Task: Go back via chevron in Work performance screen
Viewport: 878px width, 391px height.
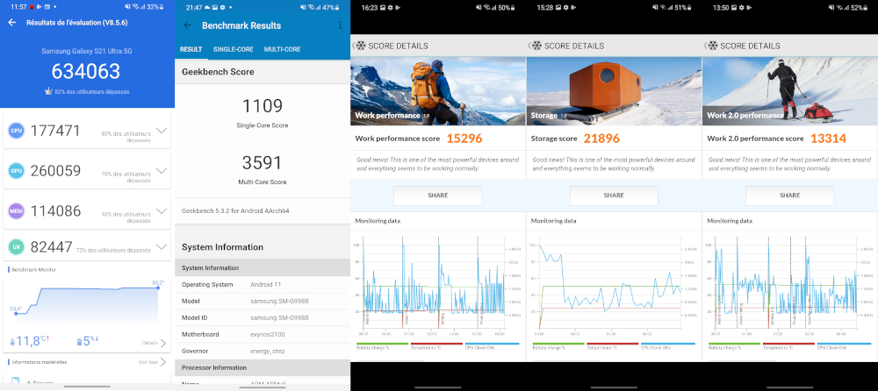Action: point(353,46)
